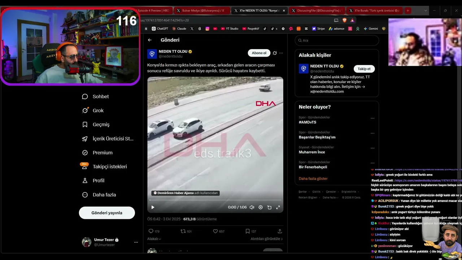Screen dimensions: 462x260
Task: Open the Muharrem İnce trending topic
Action: point(312,152)
